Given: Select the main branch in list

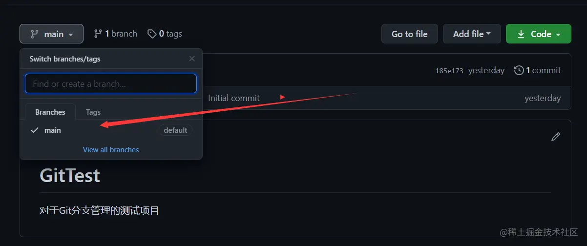Looking at the screenshot, I should click(x=53, y=130).
